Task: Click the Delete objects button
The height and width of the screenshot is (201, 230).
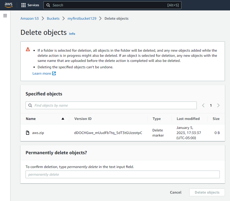Action: tap(207, 192)
